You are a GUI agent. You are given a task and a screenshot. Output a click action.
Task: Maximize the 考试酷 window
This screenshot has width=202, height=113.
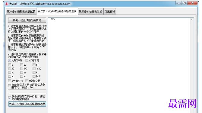point(184,3)
